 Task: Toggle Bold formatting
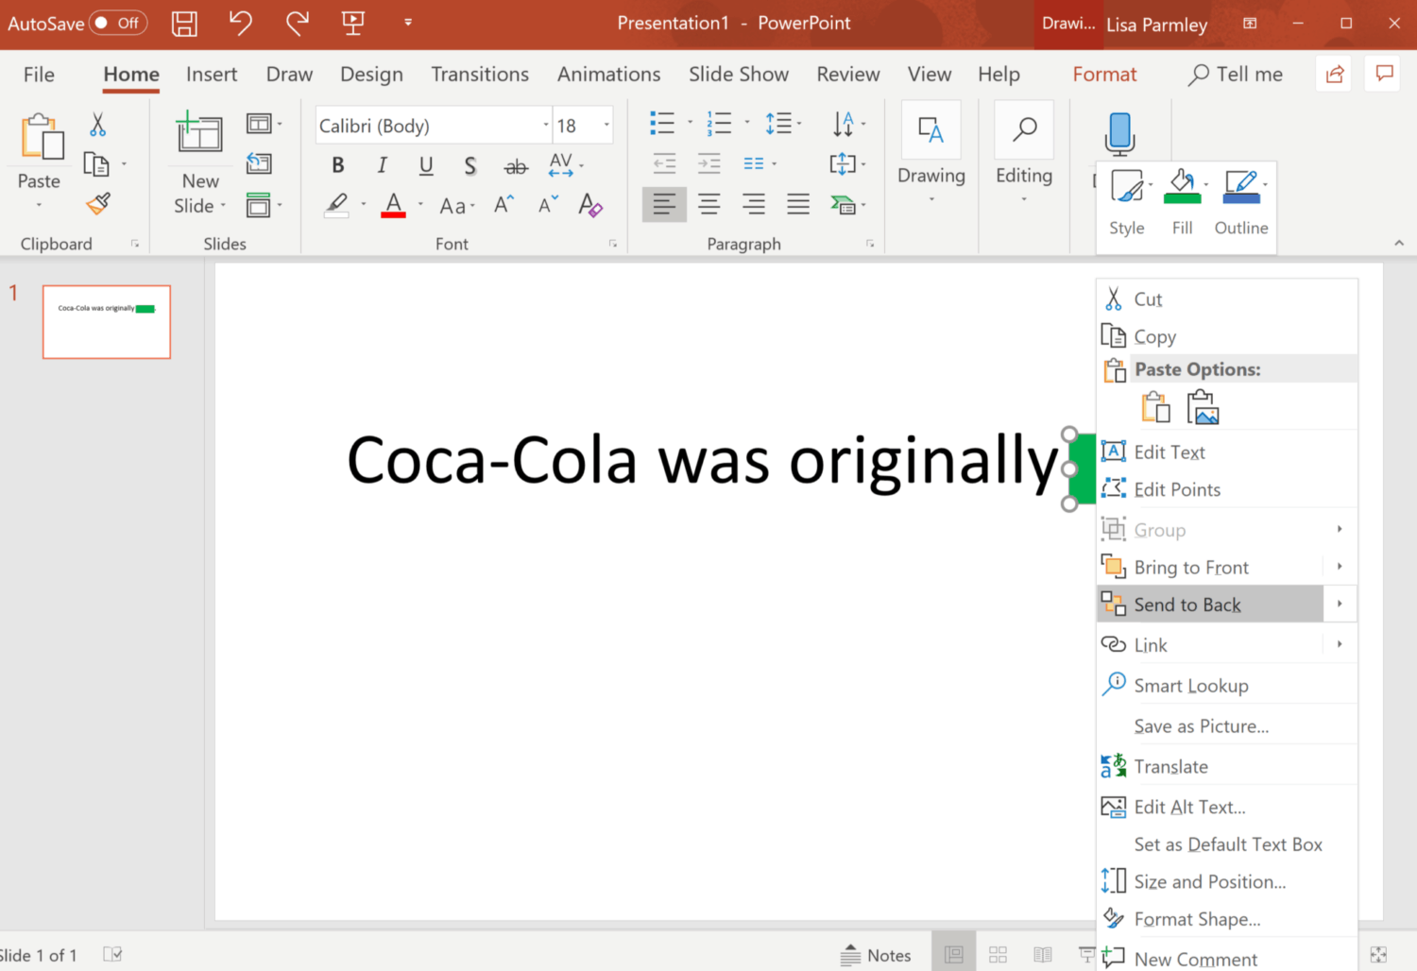[337, 165]
